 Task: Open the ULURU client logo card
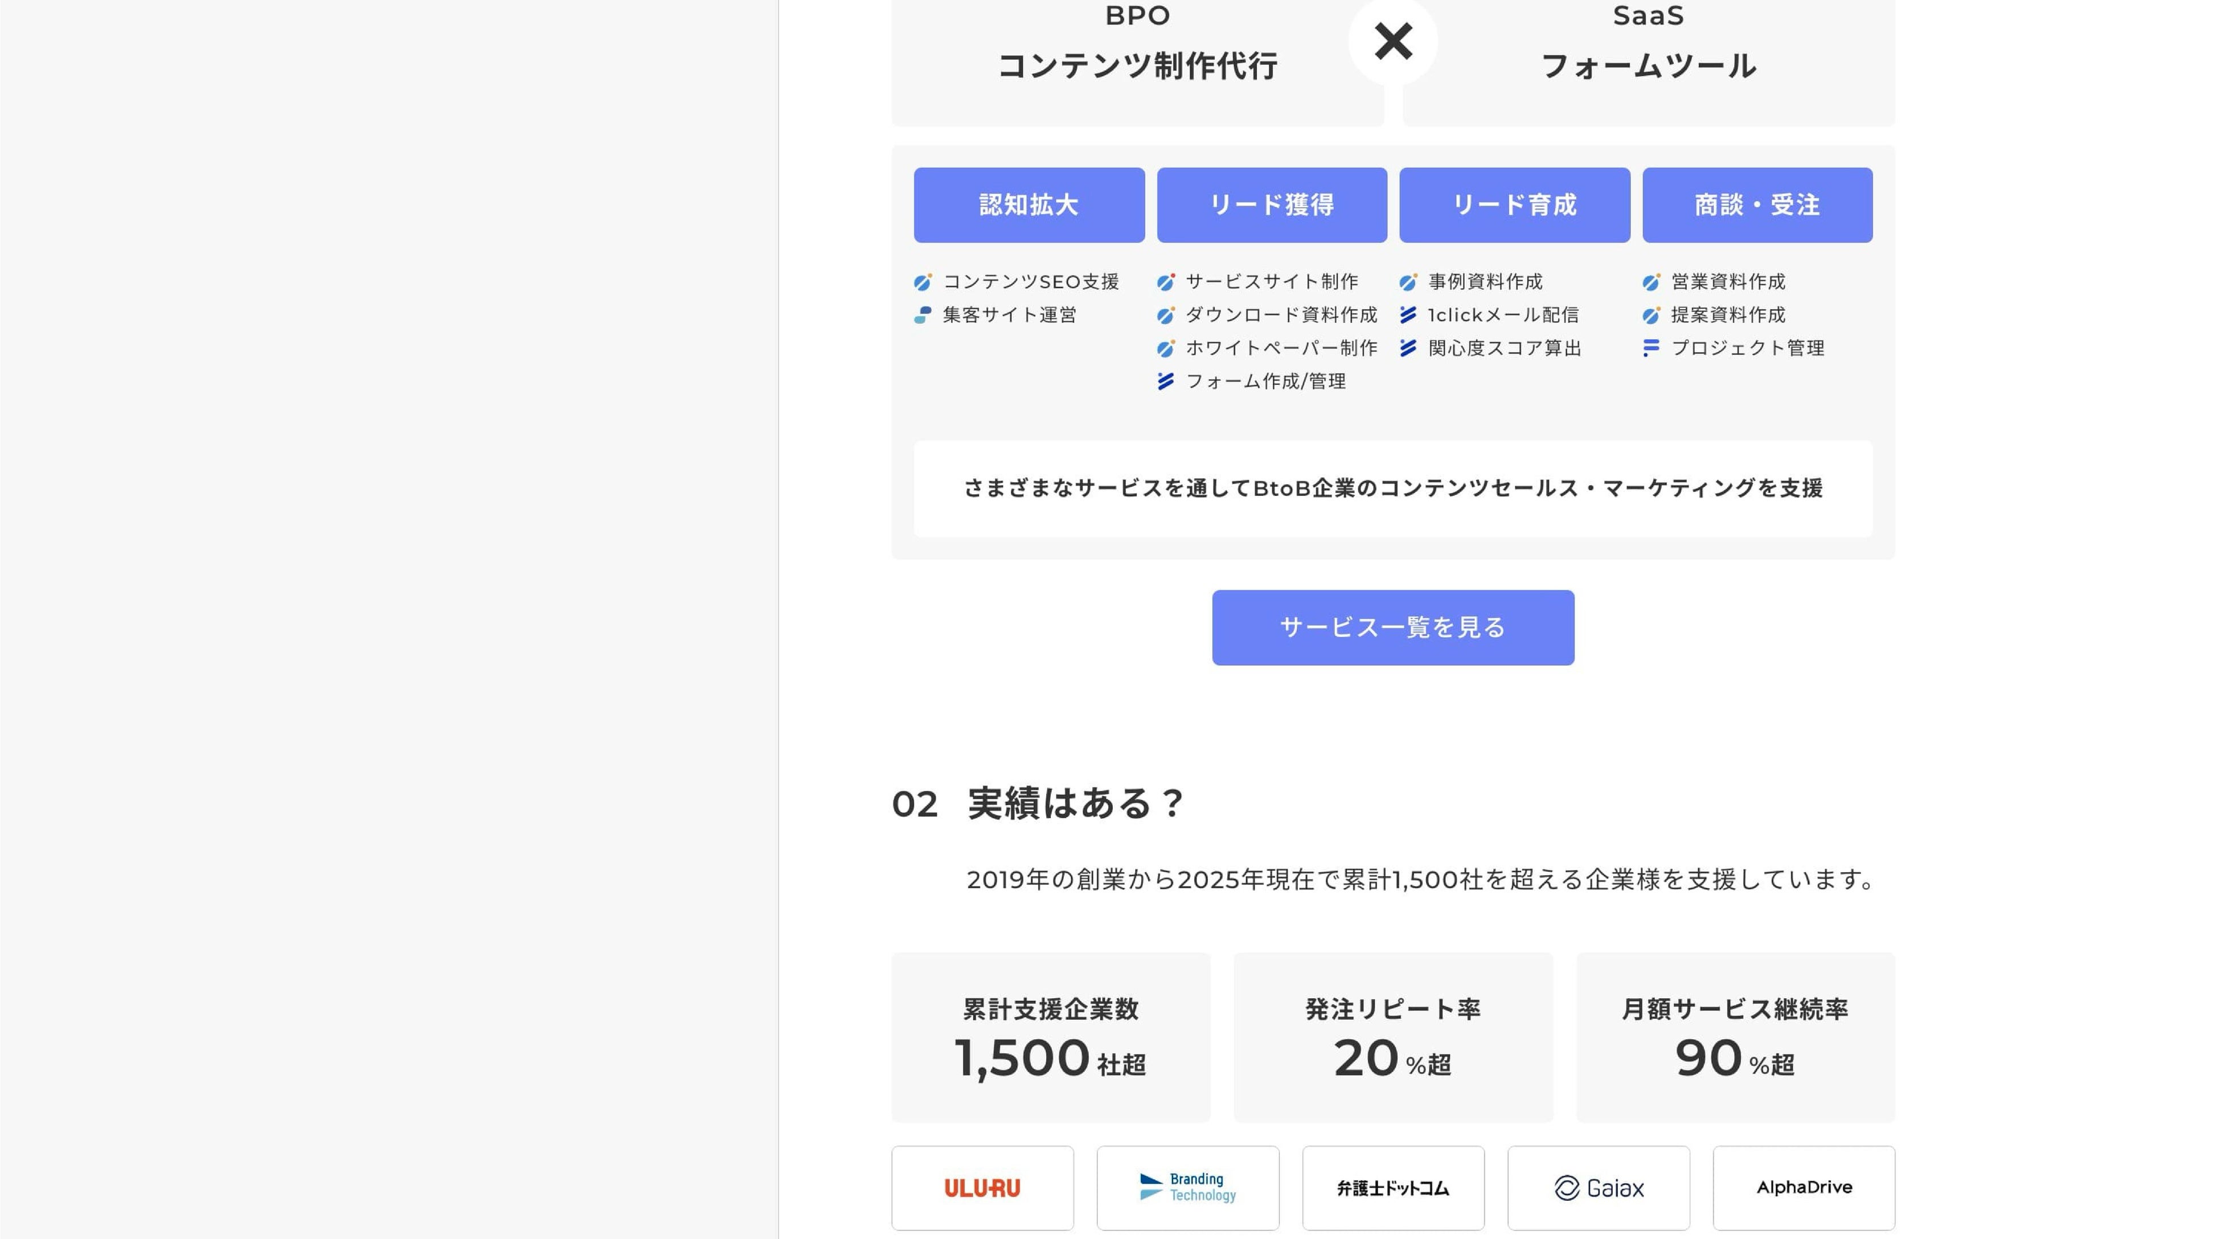coord(982,1187)
